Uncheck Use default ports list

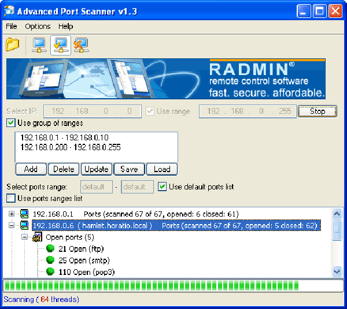(x=162, y=187)
